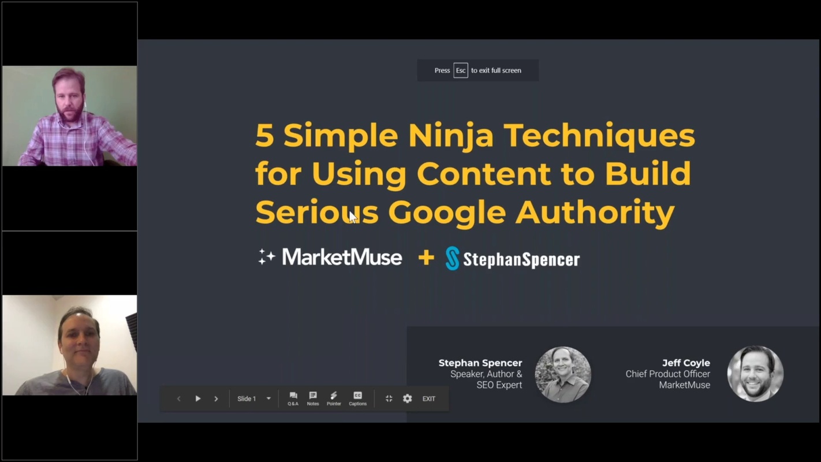Image resolution: width=821 pixels, height=462 pixels.
Task: Play the slideshow with the play arrow
Action: pyautogui.click(x=197, y=398)
